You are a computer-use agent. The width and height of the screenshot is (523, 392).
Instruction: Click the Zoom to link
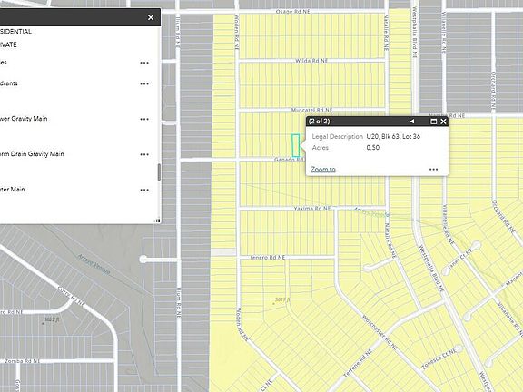323,170
